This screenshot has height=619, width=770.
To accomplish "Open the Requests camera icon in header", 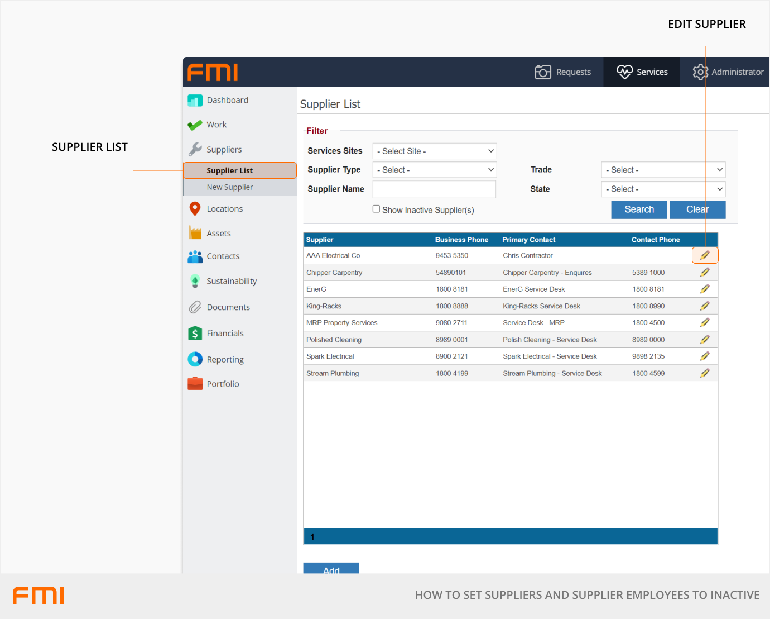I will coord(542,72).
